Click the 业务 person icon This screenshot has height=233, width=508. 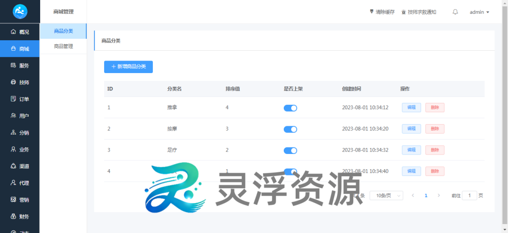point(13,149)
